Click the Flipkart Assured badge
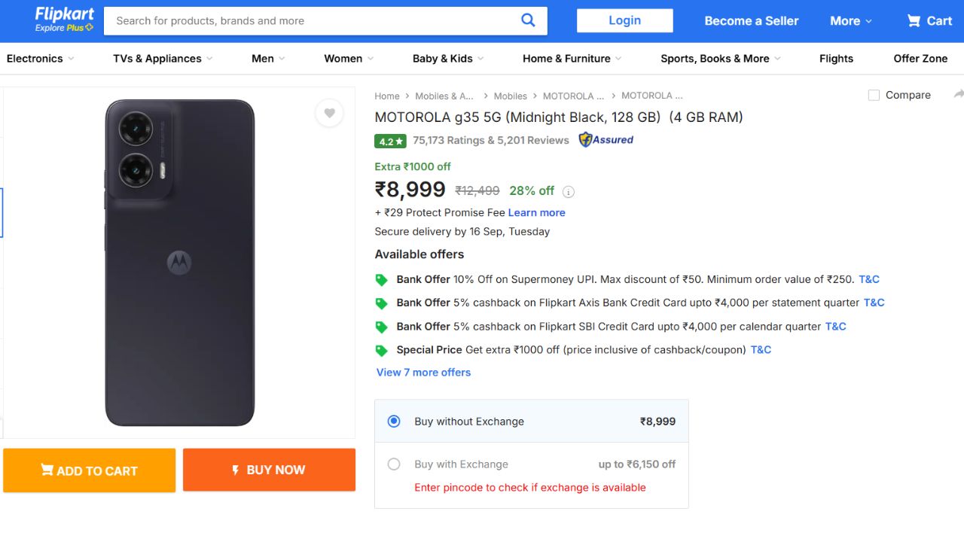Image resolution: width=964 pixels, height=542 pixels. pos(606,139)
